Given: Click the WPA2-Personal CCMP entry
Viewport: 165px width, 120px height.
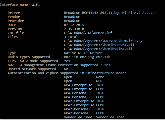Looking at the screenshot, I should tap(84, 113).
